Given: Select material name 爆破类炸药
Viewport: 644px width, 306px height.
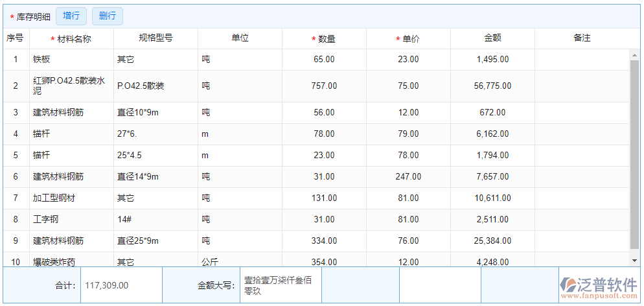Looking at the screenshot, I should click(71, 259).
